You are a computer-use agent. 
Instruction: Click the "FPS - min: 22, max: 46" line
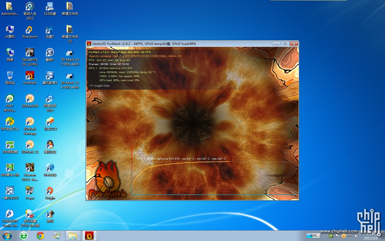(x=109, y=60)
